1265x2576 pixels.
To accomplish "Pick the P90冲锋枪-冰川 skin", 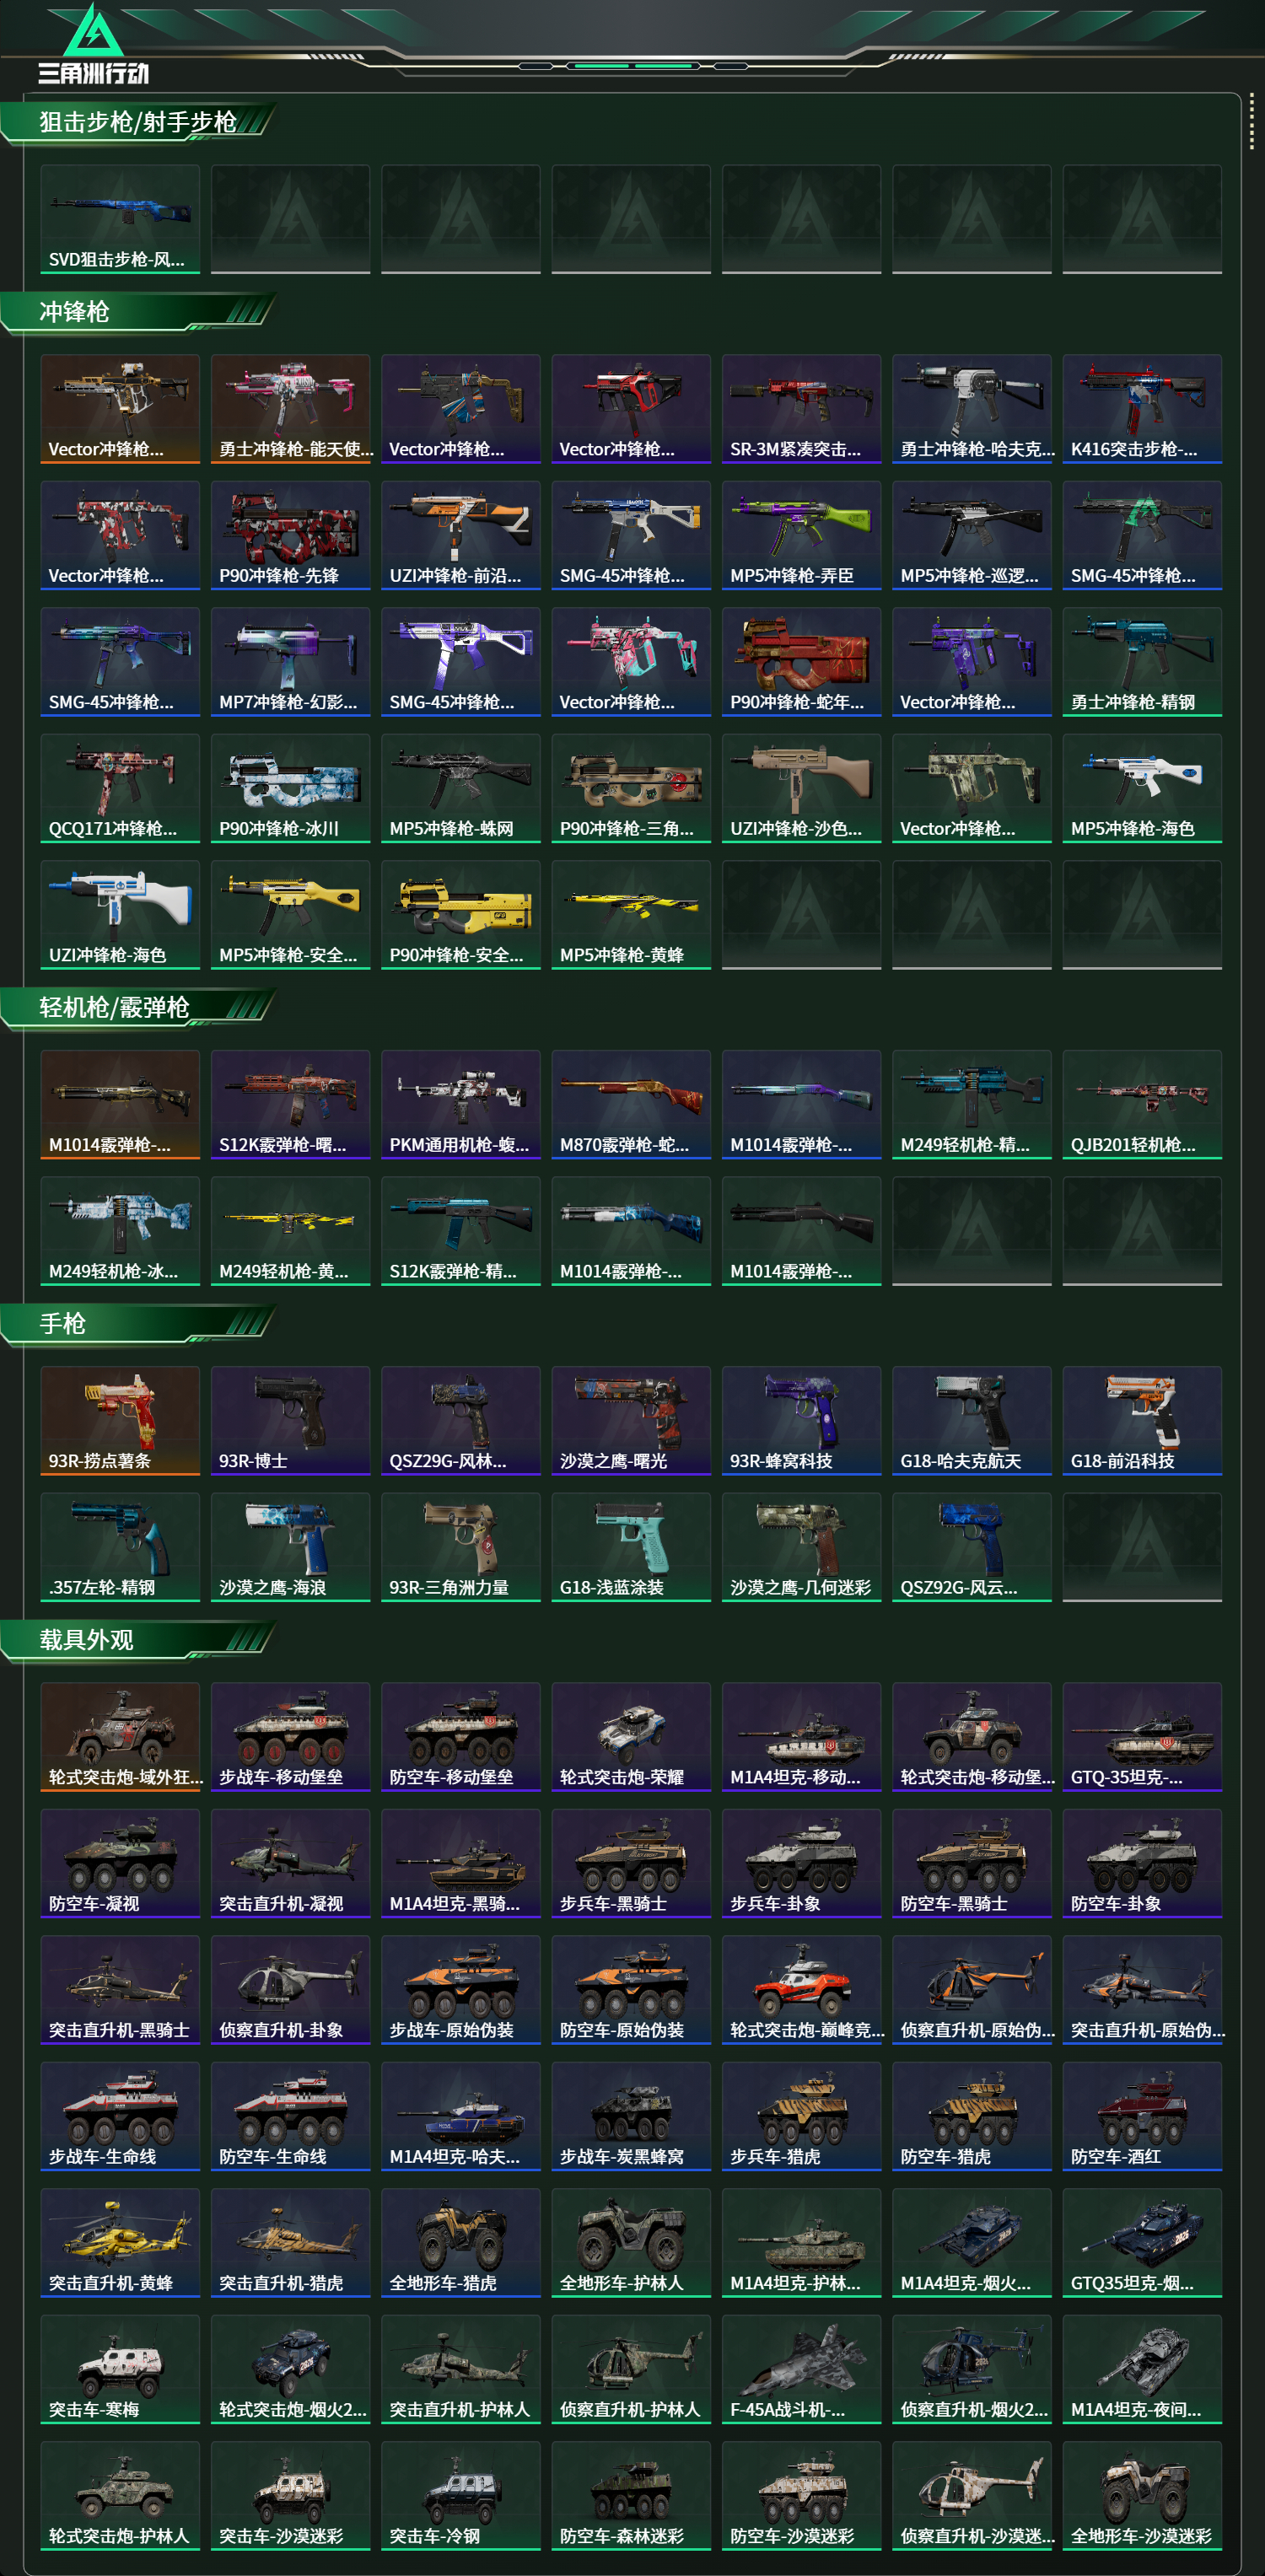I will (x=290, y=788).
